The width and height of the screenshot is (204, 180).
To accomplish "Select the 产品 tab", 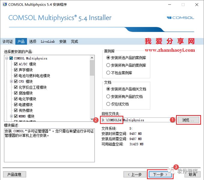I will pyautogui.click(x=21, y=42).
